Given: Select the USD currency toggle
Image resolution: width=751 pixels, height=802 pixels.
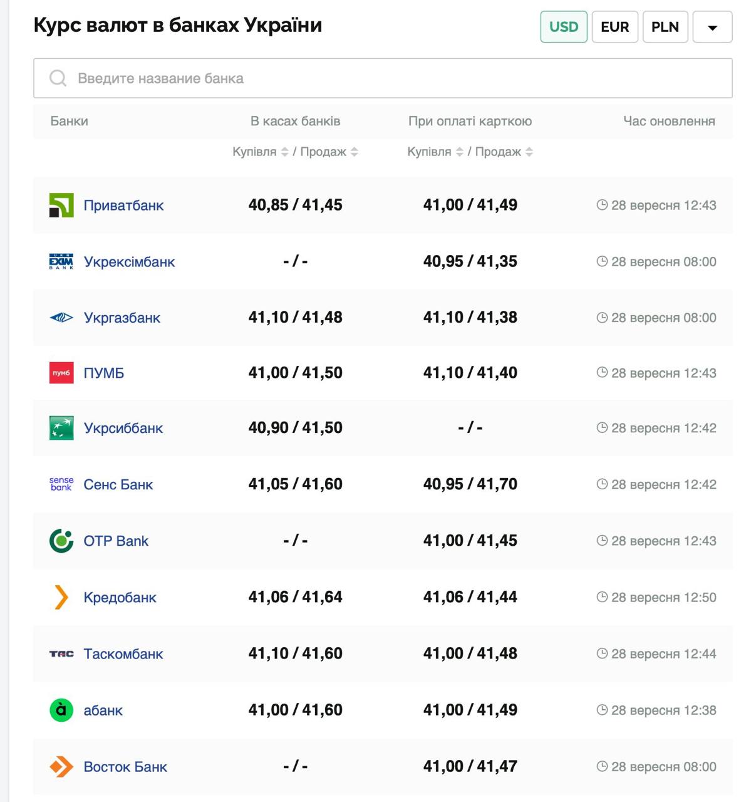Looking at the screenshot, I should pos(564,27).
